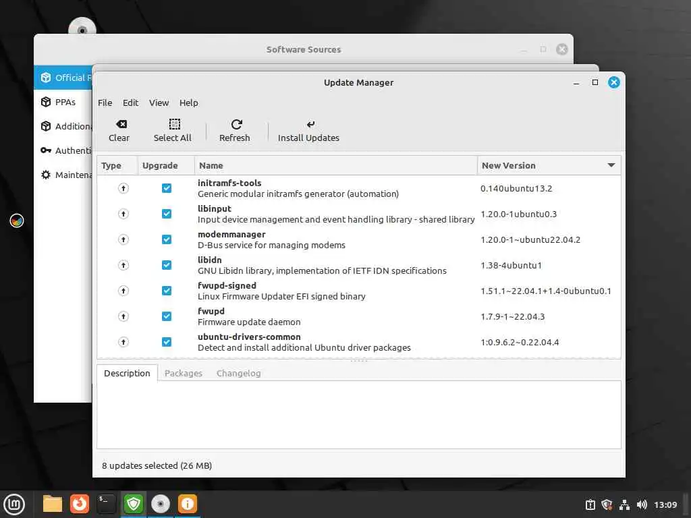Click the clock showing 13:09
The width and height of the screenshot is (691, 518).
click(665, 505)
